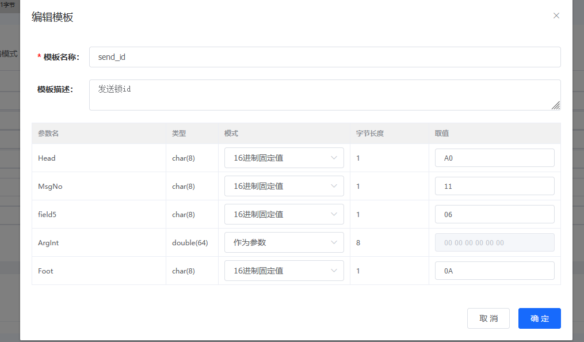Click the textarea resize handle icon
This screenshot has width=584, height=342.
[556, 106]
